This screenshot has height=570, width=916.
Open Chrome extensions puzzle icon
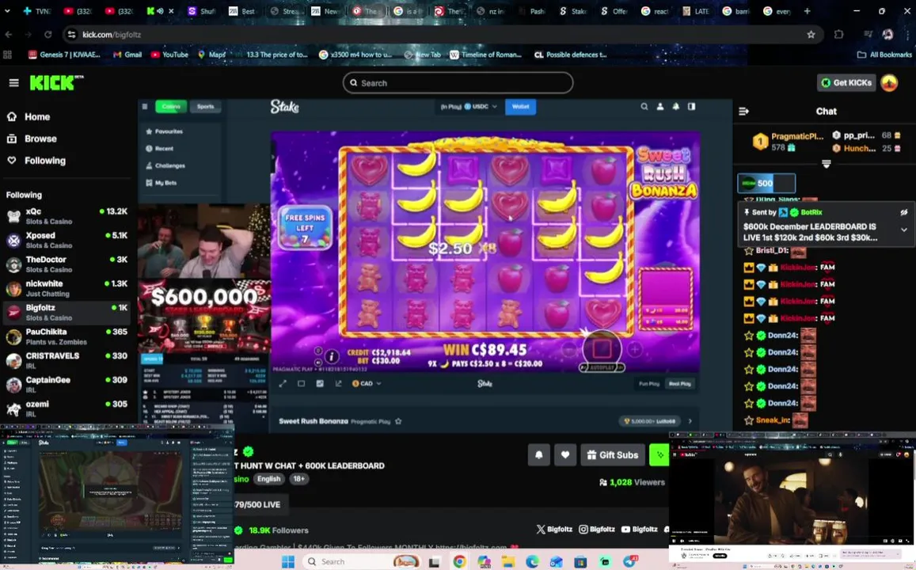pyautogui.click(x=839, y=35)
